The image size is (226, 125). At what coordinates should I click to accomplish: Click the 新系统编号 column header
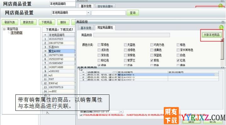(193, 72)
